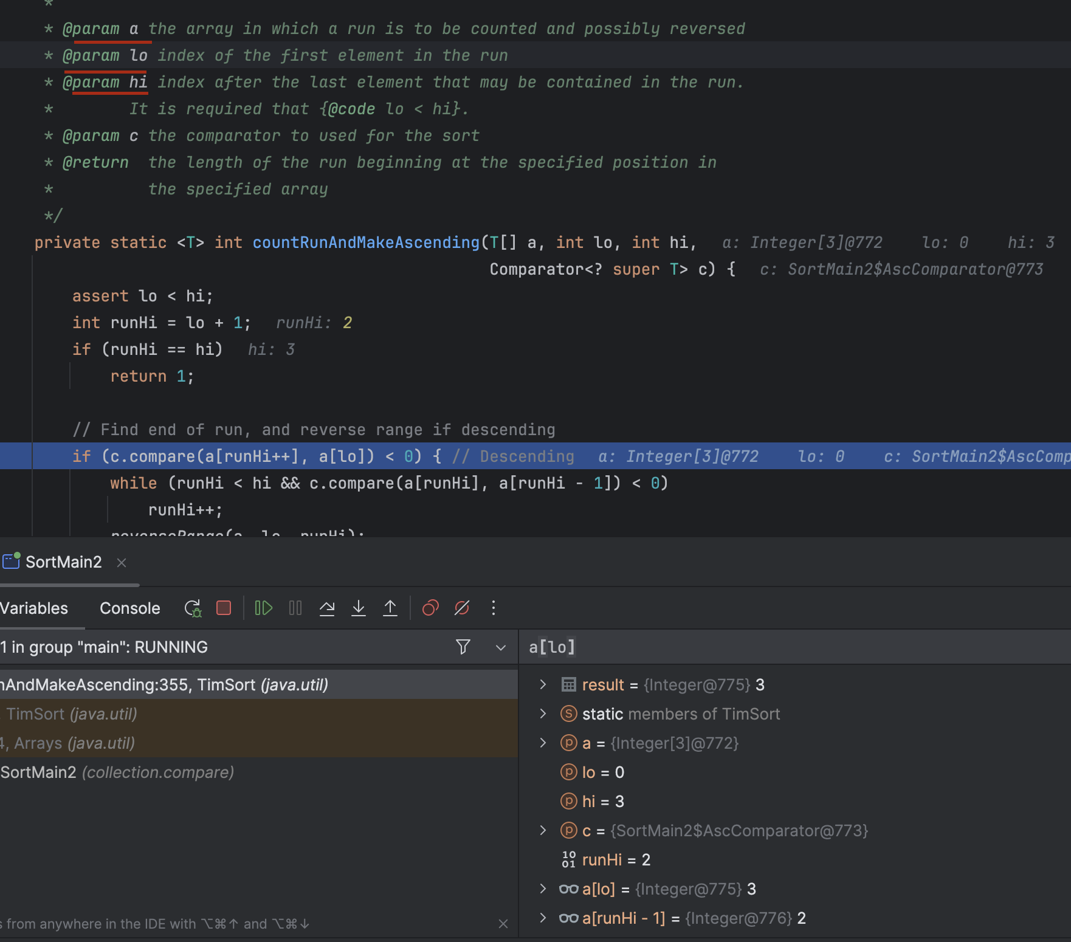Screen dimensions: 1071x942
Task: Toggle Mute Breakpoints
Action: (x=462, y=608)
